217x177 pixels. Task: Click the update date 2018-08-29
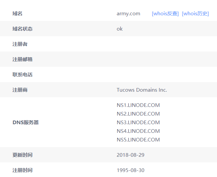click(130, 155)
